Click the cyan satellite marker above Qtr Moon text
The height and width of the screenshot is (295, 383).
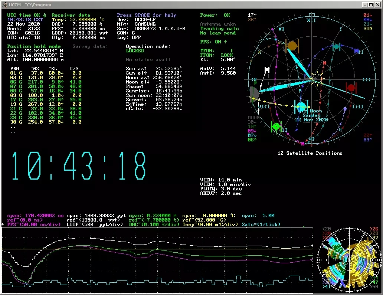coord(301,106)
